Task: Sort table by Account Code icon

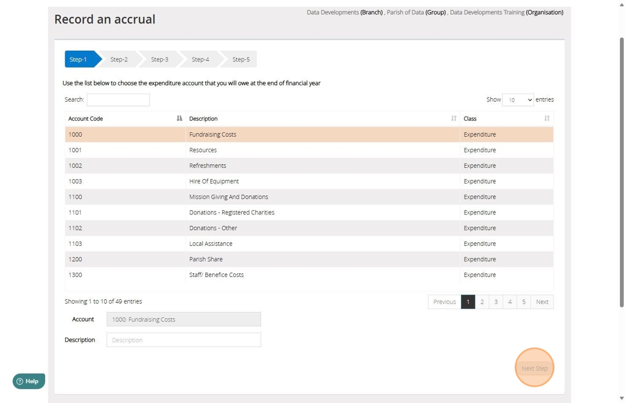Action: tap(179, 118)
